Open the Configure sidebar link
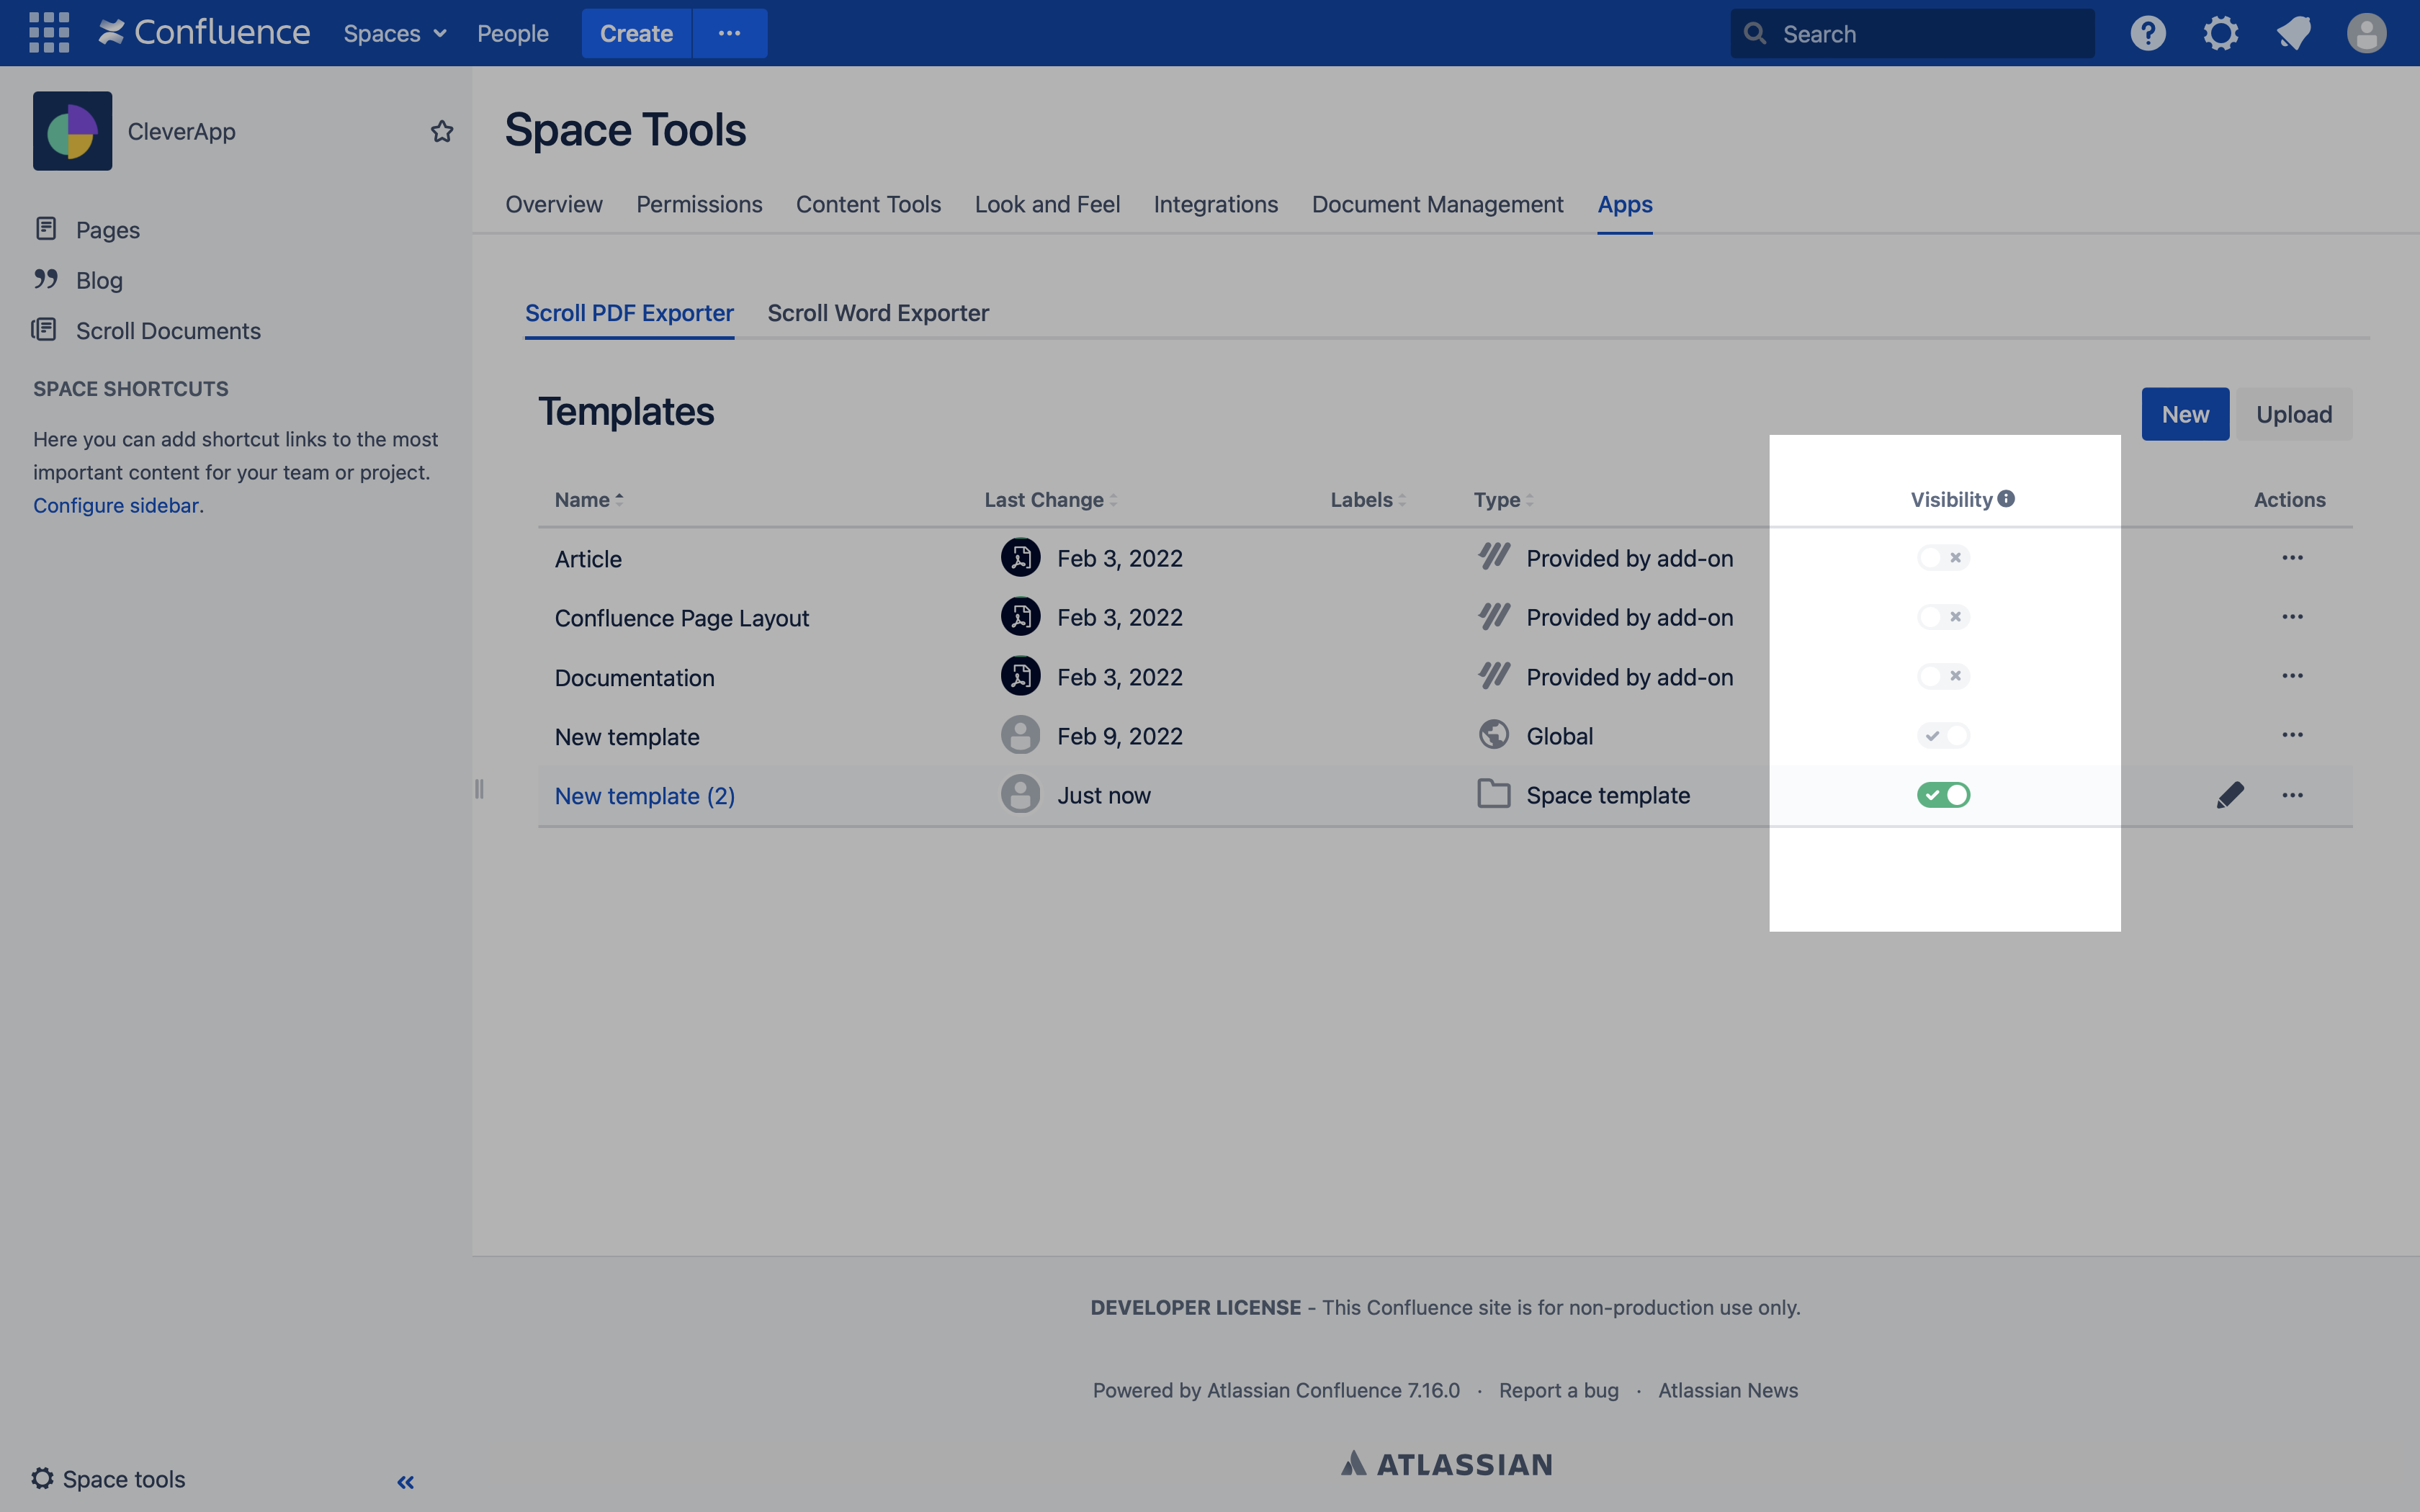Viewport: 2420px width, 1512px height. (x=116, y=505)
